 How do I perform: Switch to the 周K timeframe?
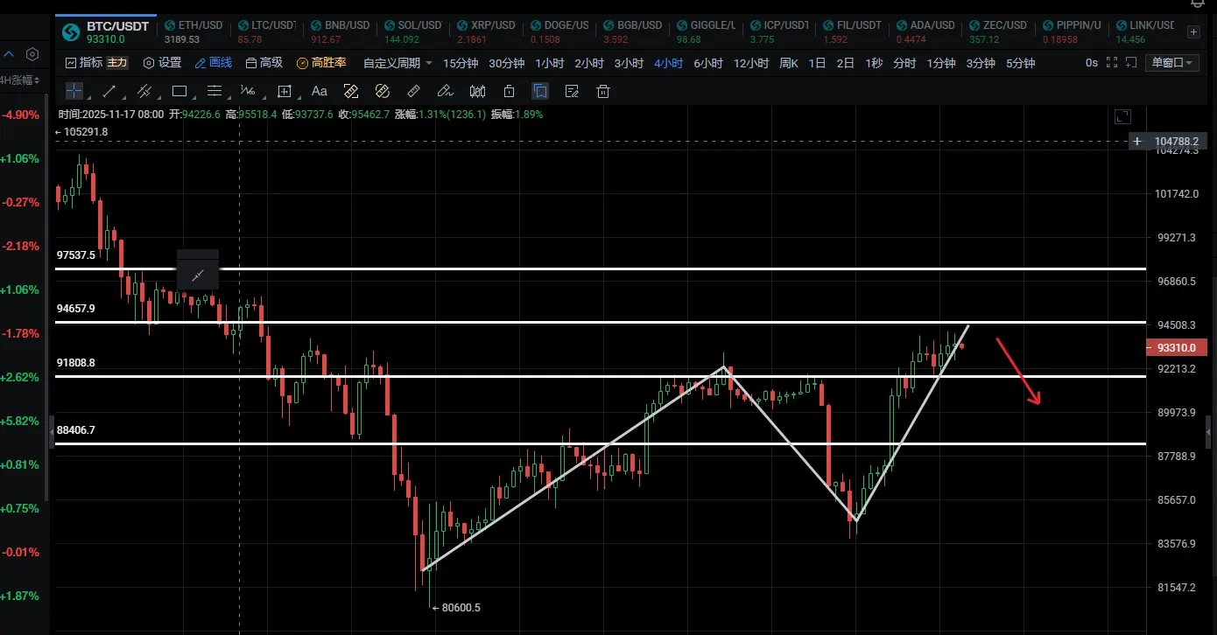789,63
